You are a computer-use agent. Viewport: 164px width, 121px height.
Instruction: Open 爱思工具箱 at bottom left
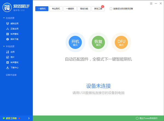click(x=11, y=118)
